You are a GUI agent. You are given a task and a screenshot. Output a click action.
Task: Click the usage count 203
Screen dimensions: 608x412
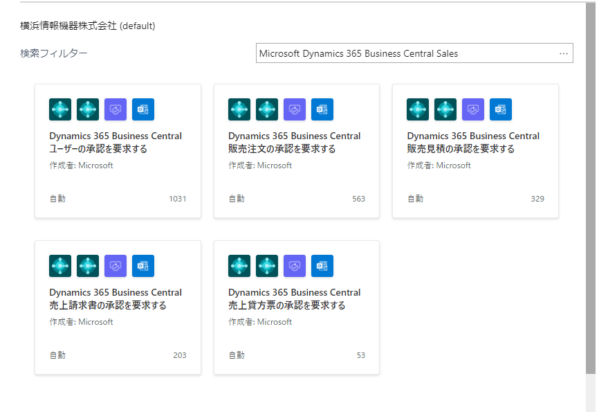coord(180,355)
